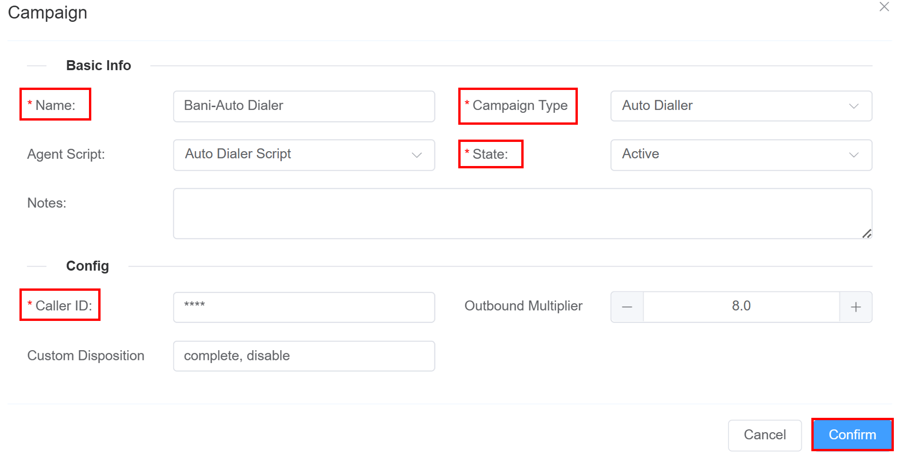Click the Active state chevron arrow
This screenshot has width=898, height=454.
[x=854, y=154]
